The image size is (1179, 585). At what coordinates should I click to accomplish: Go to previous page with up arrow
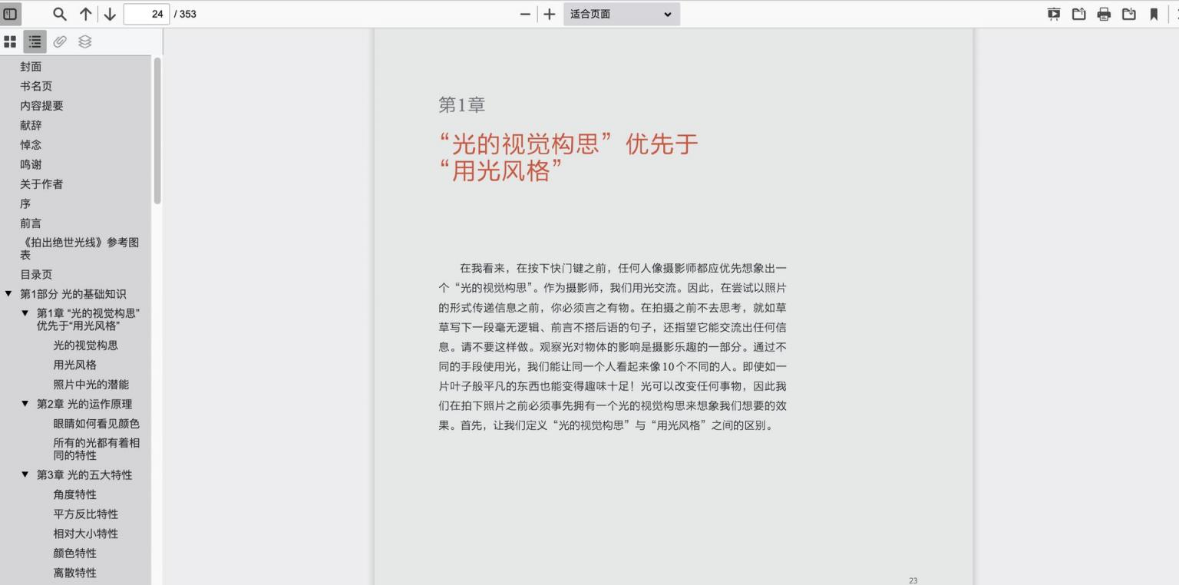[x=85, y=14]
